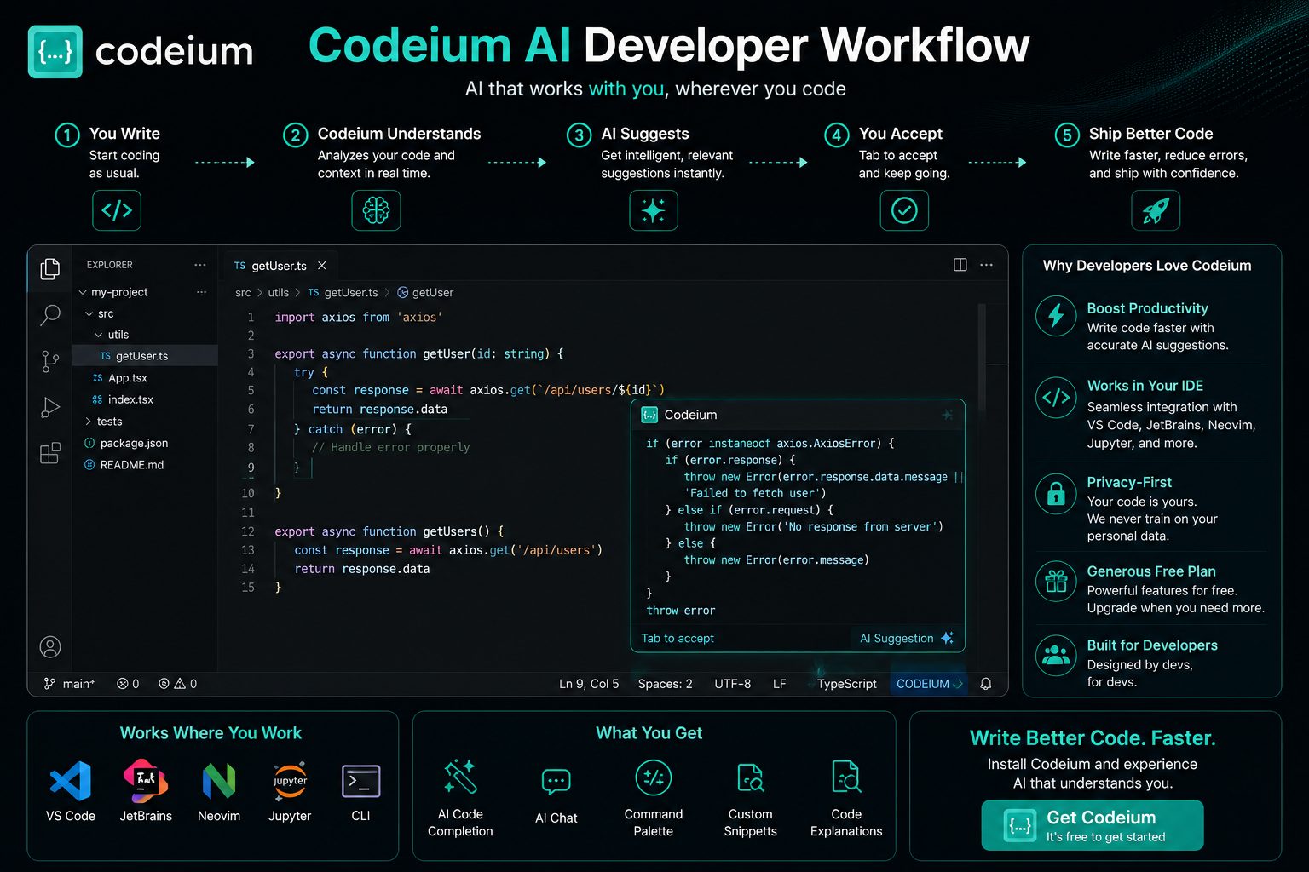
Task: Click the getUser.ts breadcrumb segment
Action: [x=343, y=292]
